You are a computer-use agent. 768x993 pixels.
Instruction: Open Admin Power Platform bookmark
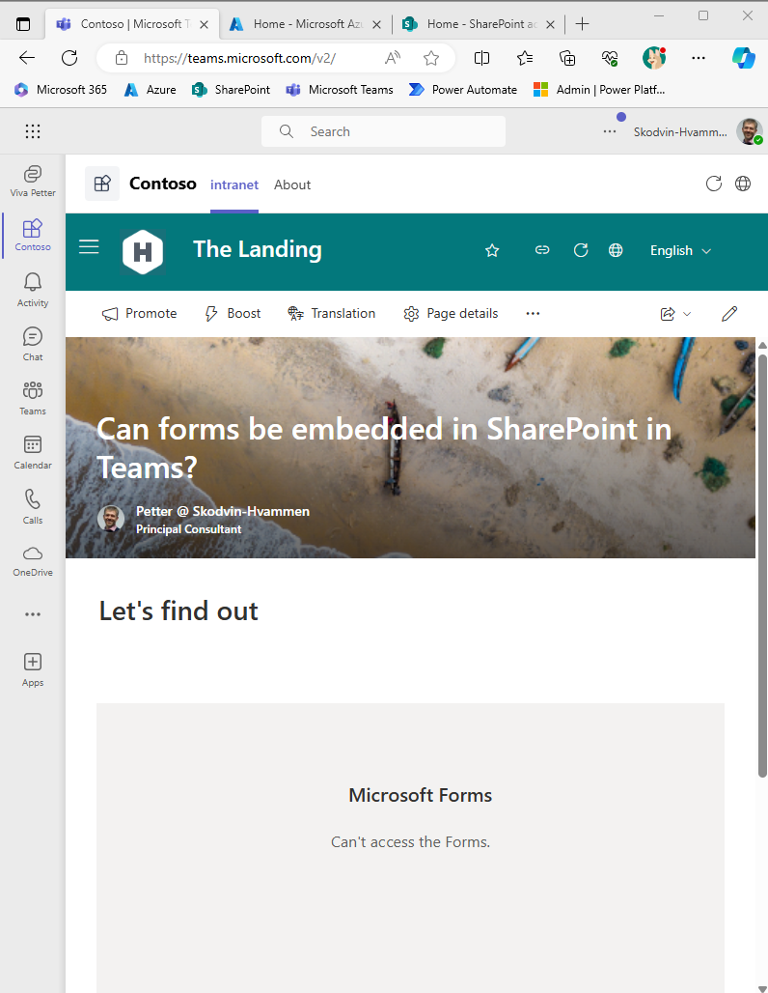click(x=600, y=90)
